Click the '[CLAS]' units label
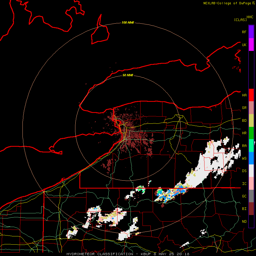Screen dimensions: 256x256 240,20
